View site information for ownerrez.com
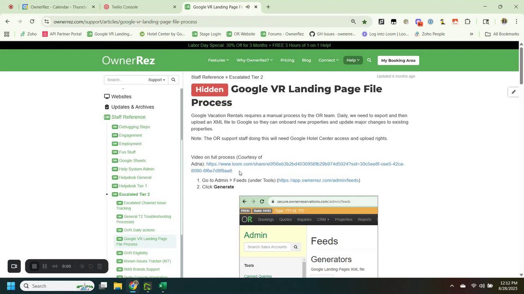This screenshot has height=294, width=524. tap(47, 22)
